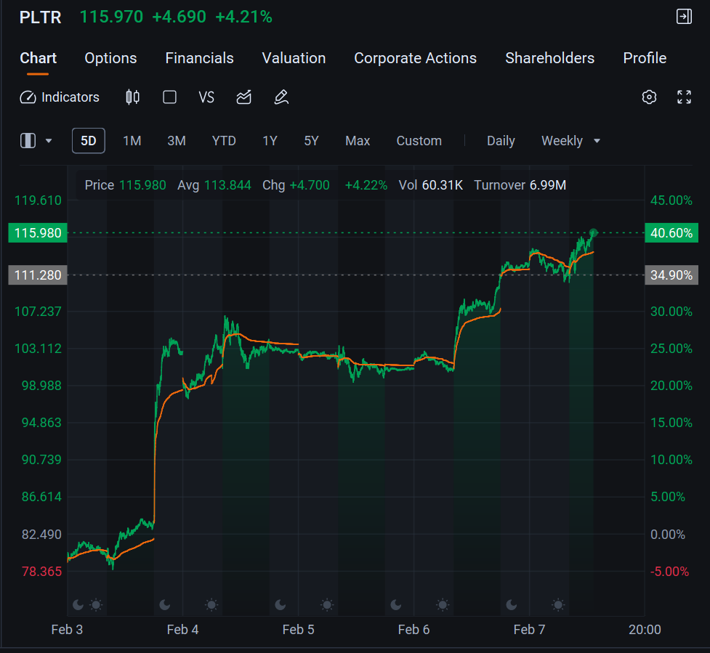Click the collapse panel arrow icon
This screenshot has width=710, height=653.
pos(684,17)
